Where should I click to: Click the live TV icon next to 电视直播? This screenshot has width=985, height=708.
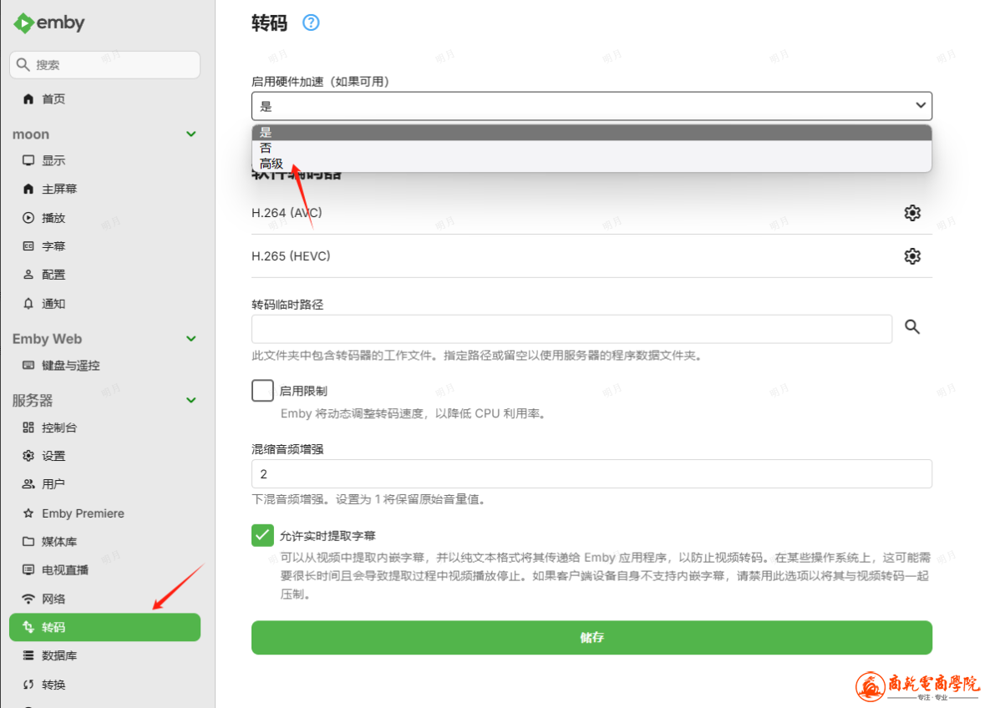tap(28, 570)
